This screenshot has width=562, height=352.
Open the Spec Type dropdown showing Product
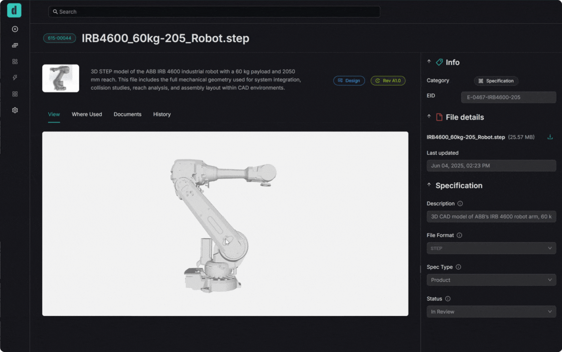(x=491, y=280)
